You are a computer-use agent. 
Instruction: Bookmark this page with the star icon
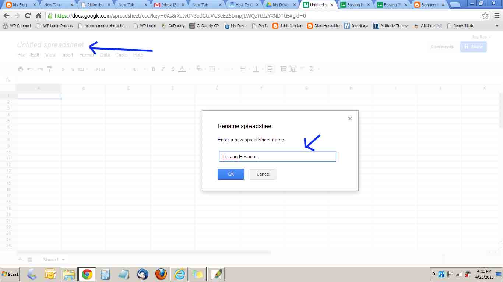[485, 16]
